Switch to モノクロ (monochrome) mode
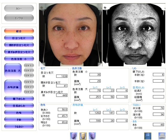Viewport: 168px width, 140px height. pyautogui.click(x=19, y=18)
